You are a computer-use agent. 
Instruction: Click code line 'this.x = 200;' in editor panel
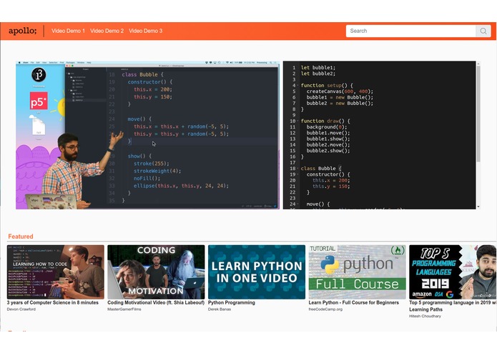coord(331,181)
